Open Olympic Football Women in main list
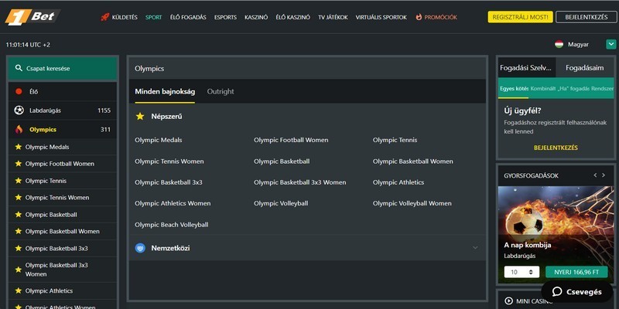Screen dimensions: 619x309 coord(291,140)
